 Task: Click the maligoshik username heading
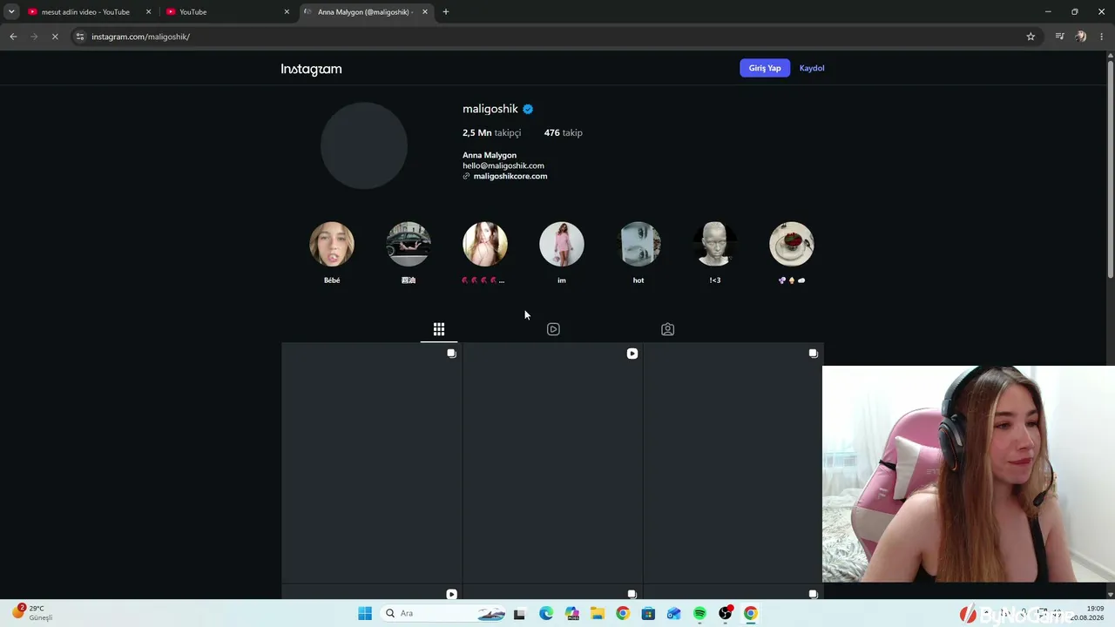(490, 109)
